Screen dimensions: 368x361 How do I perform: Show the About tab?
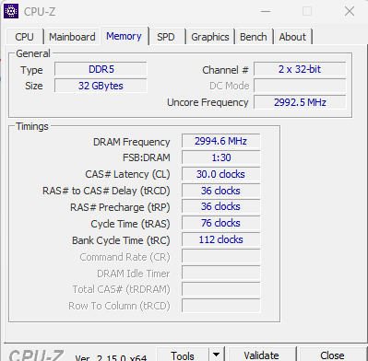coord(292,37)
